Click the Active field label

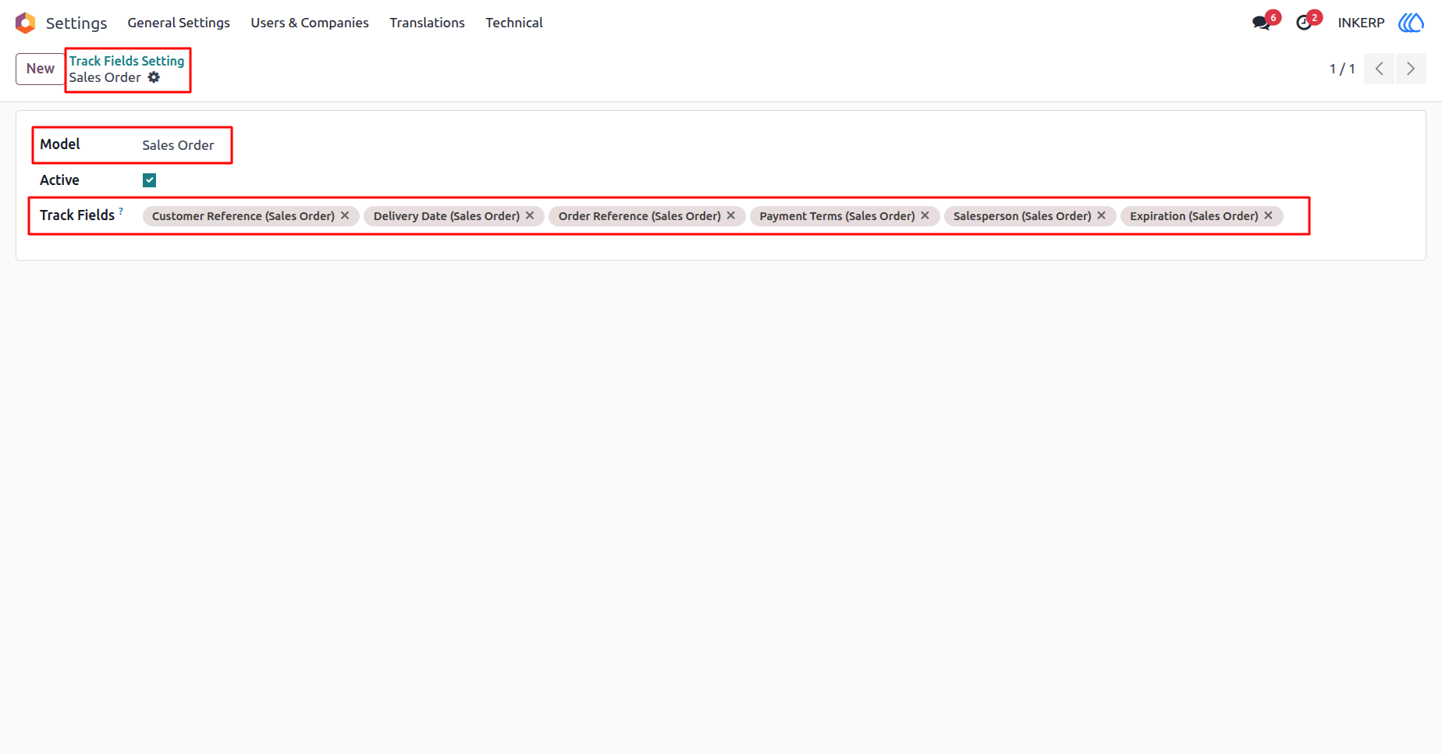(x=59, y=180)
